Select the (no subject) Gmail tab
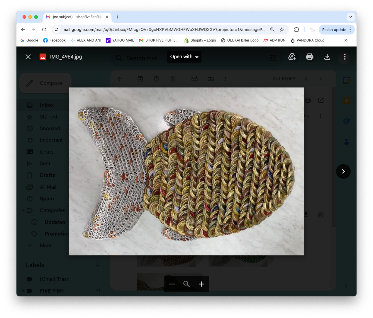Viewport: 373px width, 318px height. point(77,17)
